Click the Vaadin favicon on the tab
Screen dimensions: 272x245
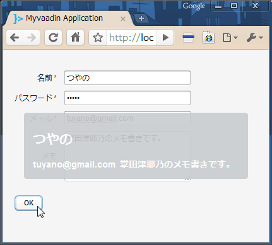tap(18, 19)
